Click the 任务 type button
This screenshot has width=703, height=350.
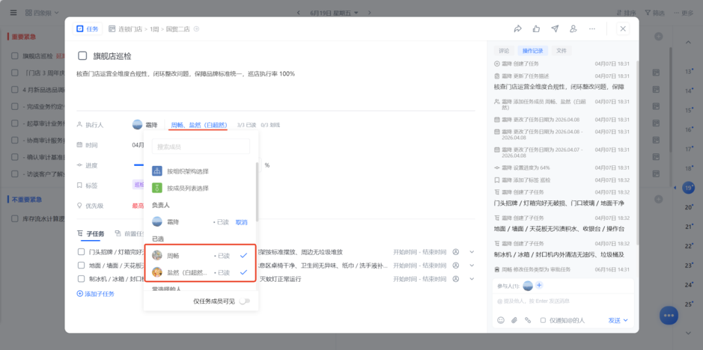pyautogui.click(x=87, y=29)
